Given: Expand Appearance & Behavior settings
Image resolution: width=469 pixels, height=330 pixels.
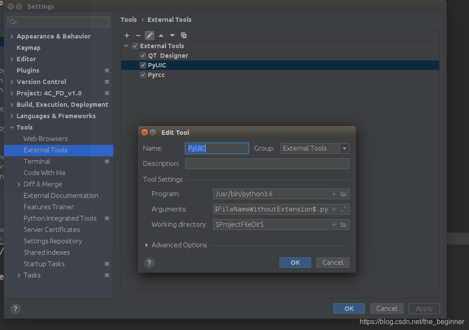Looking at the screenshot, I should [12, 36].
